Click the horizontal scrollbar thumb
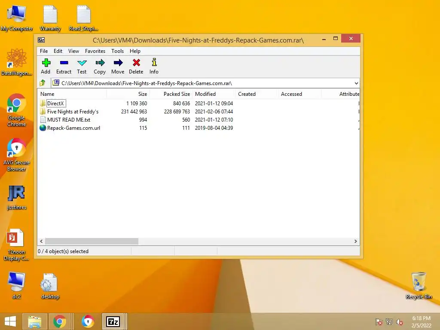This screenshot has height=330, width=440. tap(92, 241)
